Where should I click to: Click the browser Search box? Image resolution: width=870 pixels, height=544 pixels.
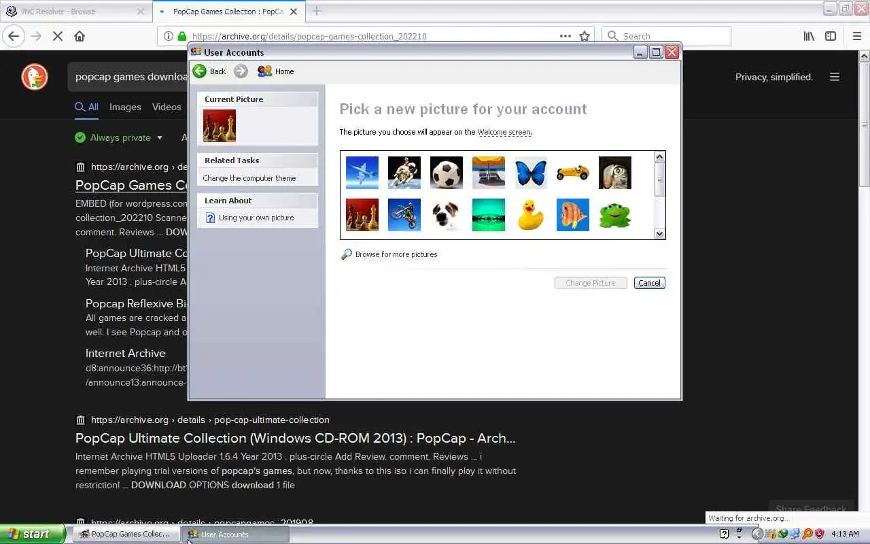click(666, 36)
